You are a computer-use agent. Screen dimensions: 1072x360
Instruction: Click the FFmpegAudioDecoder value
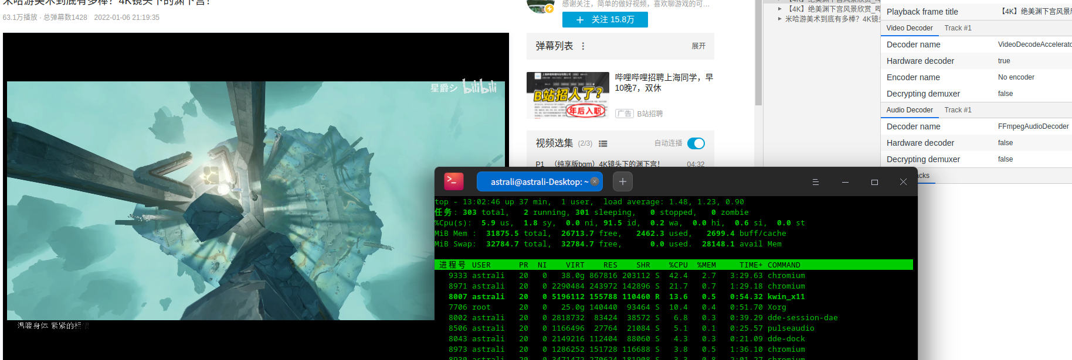[x=1033, y=126]
